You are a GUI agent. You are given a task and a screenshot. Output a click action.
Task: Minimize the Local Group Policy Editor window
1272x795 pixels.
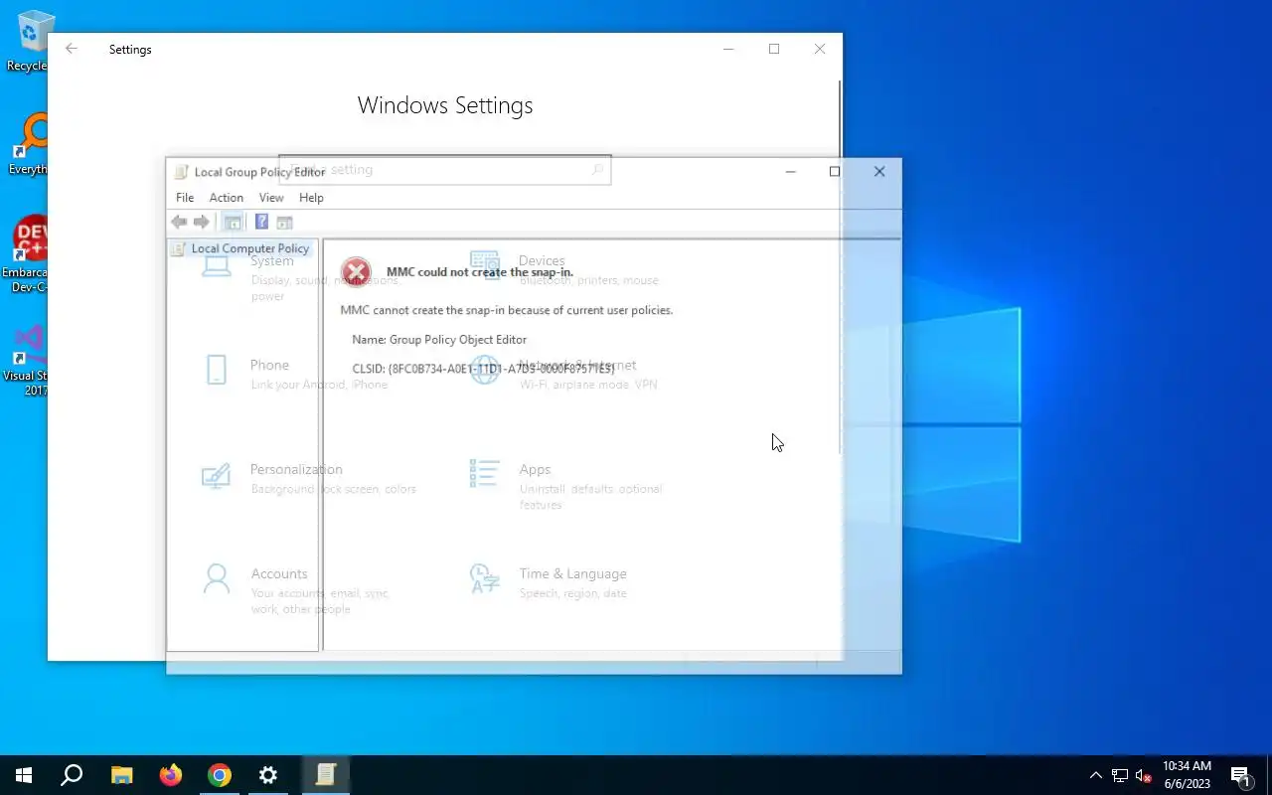tap(790, 172)
